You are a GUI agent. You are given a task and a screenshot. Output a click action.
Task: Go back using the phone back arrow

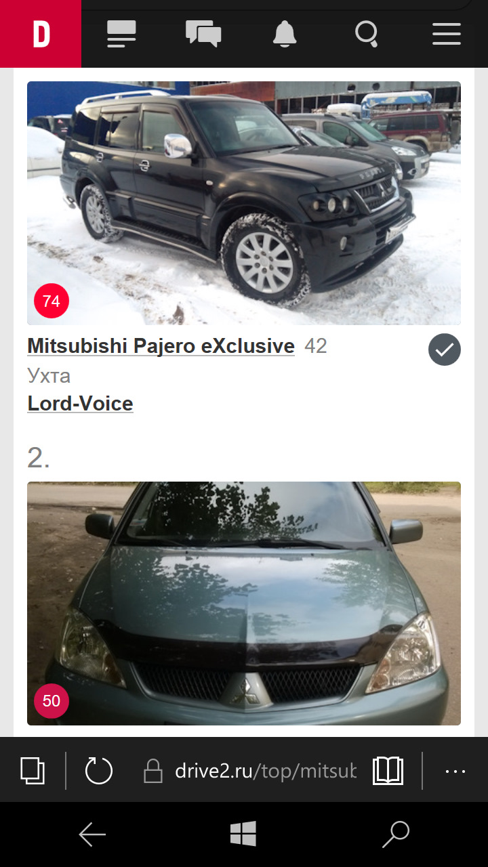(x=92, y=834)
